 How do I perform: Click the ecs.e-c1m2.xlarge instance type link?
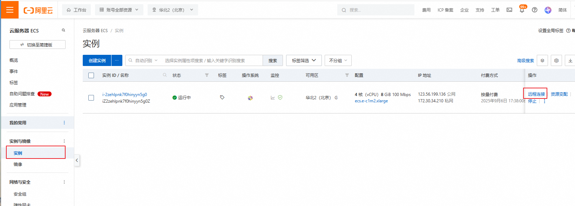tap(371, 101)
